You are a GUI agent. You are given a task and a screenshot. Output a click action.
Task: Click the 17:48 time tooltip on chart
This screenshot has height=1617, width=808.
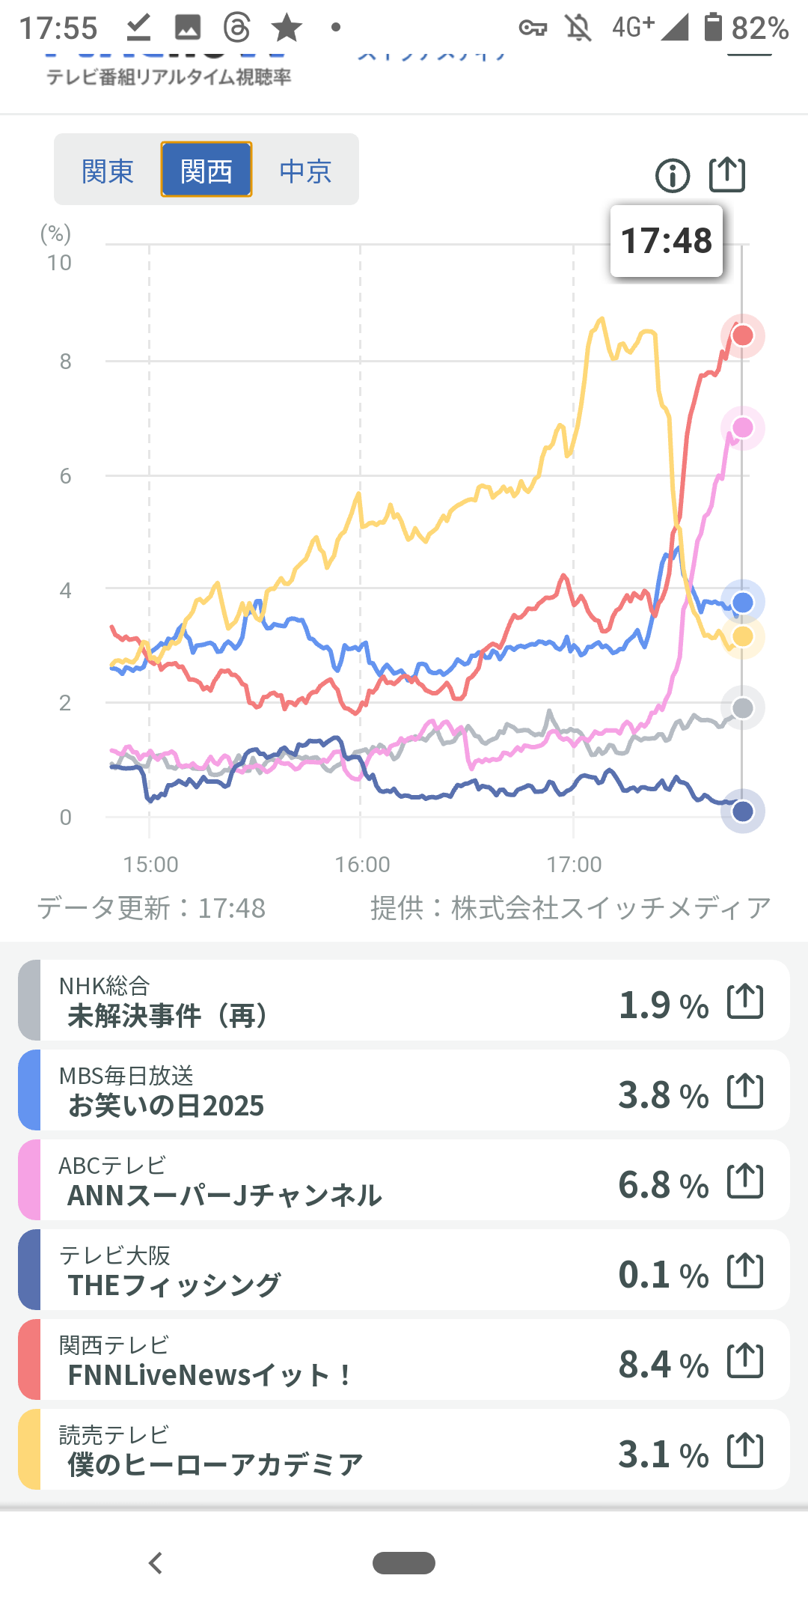[x=667, y=241]
